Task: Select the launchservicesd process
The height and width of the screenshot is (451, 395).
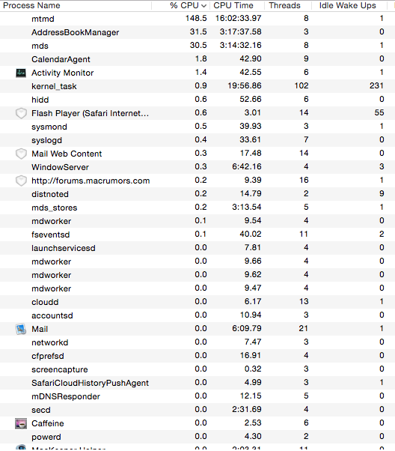Action: (x=63, y=248)
